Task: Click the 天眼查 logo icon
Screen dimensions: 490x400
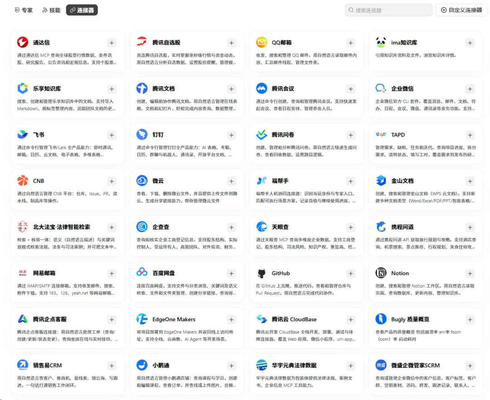Action: (x=262, y=227)
